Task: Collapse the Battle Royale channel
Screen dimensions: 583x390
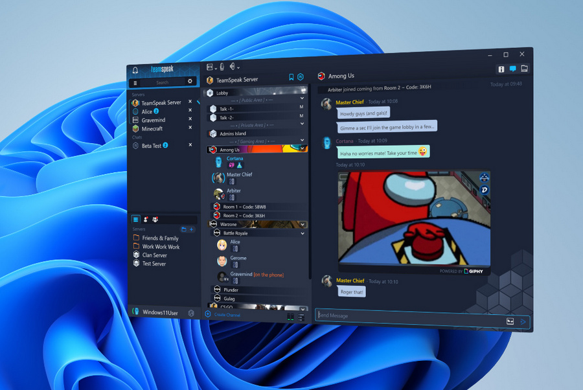Action: (x=303, y=233)
